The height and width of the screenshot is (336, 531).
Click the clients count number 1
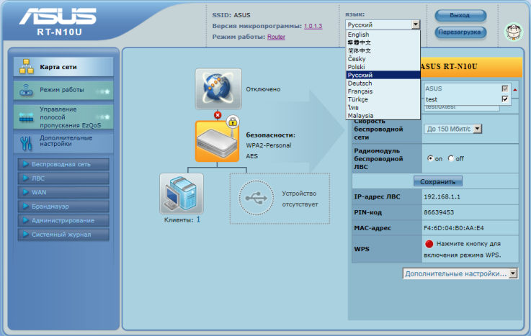[x=198, y=219]
